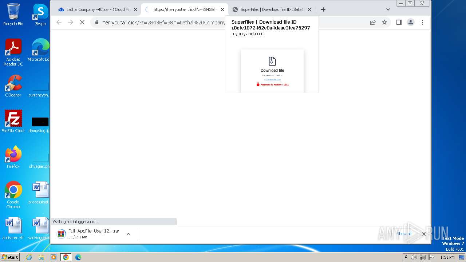Open the SuperFiles tab preview thumbnail
466x262 pixels.
click(x=272, y=71)
